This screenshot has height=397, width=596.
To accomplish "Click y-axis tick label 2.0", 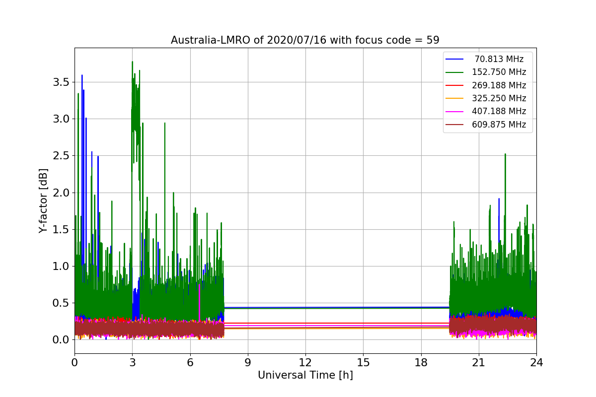I will click(61, 193).
